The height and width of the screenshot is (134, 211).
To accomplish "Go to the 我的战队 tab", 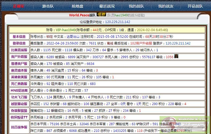I will 136,6.
